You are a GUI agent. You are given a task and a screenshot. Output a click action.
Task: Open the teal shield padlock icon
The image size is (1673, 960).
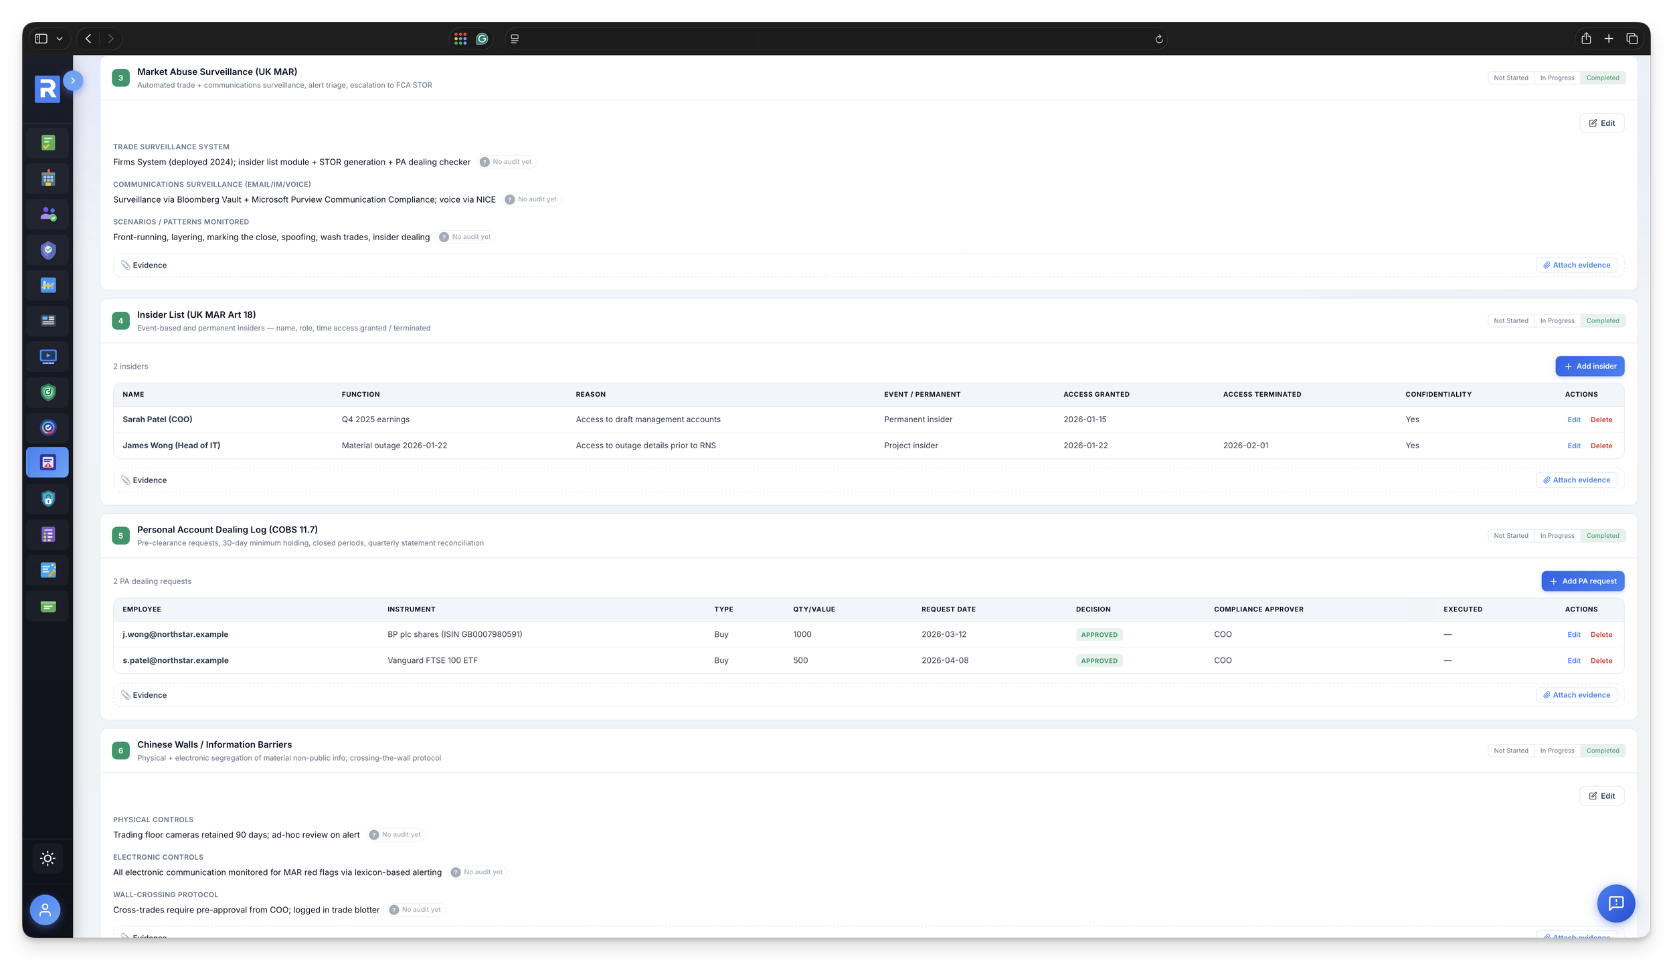(48, 498)
